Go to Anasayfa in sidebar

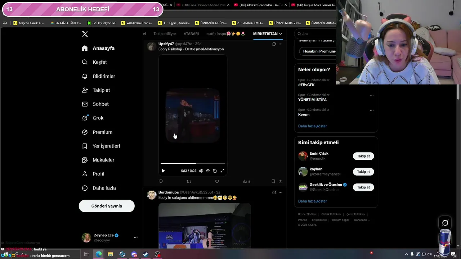[98, 48]
